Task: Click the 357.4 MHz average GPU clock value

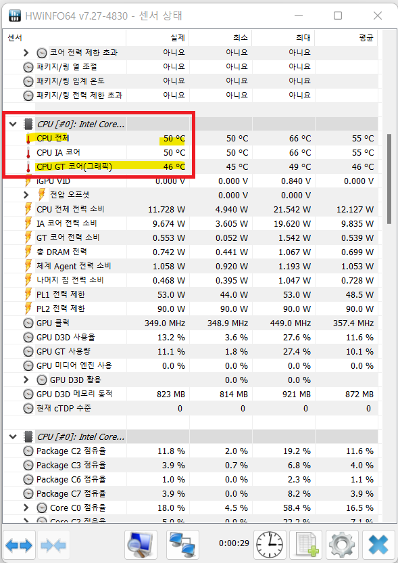Action: (353, 323)
